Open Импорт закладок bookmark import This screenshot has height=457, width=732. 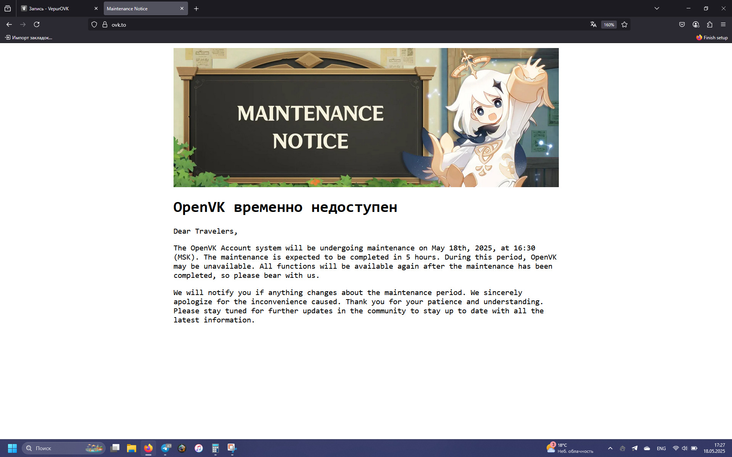tap(29, 37)
